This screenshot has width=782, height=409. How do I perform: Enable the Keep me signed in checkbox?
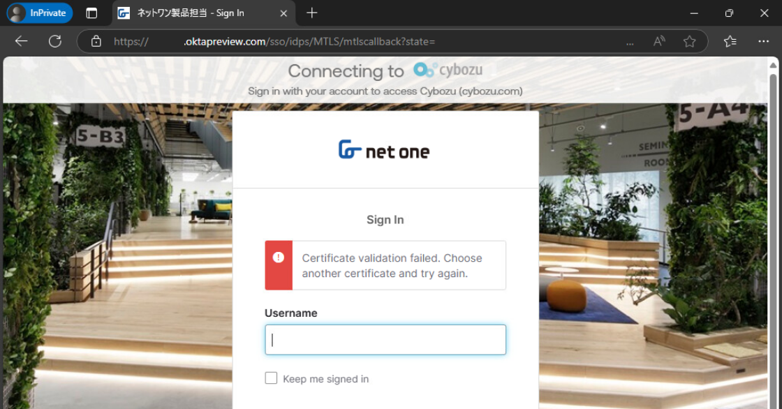coord(271,378)
